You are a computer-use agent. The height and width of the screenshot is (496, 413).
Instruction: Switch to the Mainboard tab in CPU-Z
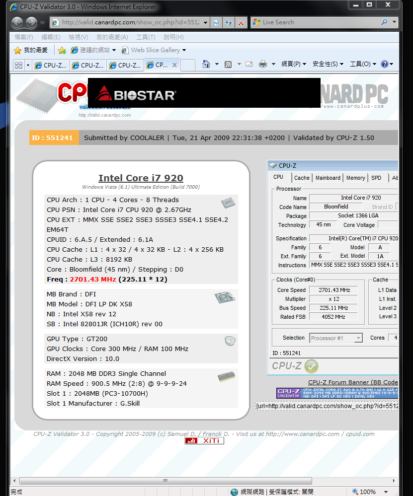point(328,178)
